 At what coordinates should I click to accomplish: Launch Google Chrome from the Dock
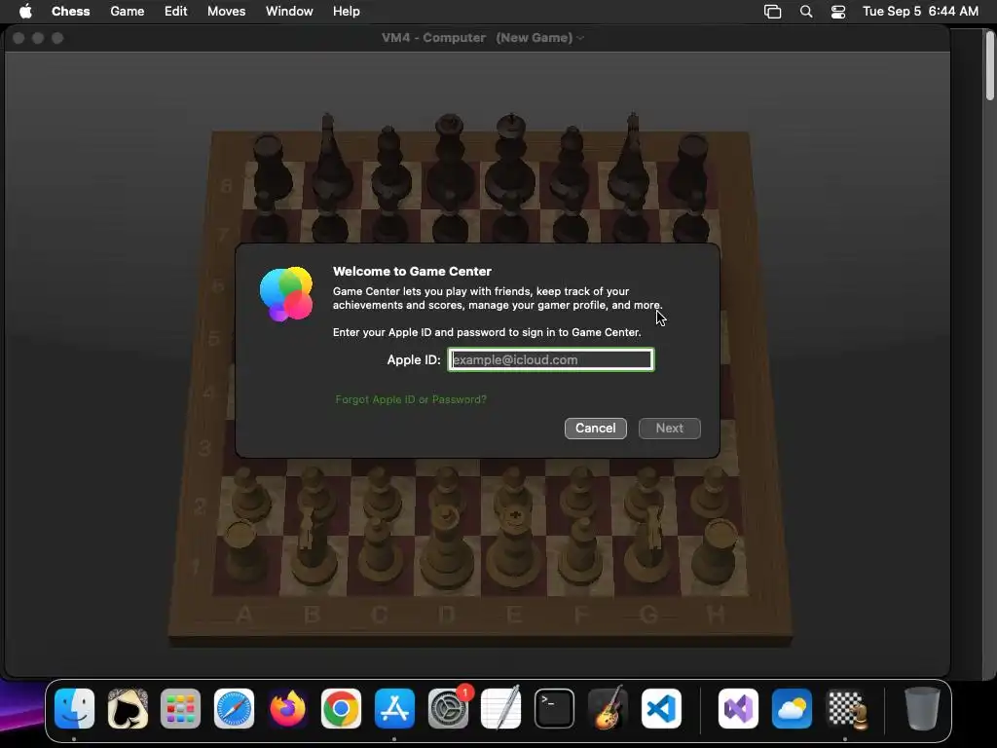coord(341,709)
